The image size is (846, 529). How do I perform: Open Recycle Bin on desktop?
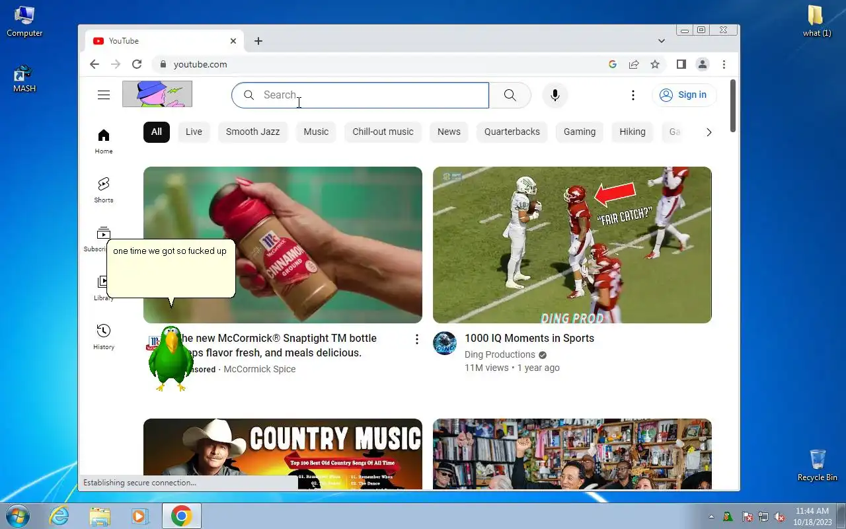tap(818, 465)
